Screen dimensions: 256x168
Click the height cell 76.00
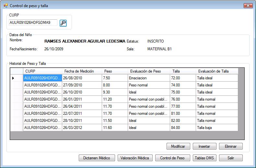pos(183,99)
